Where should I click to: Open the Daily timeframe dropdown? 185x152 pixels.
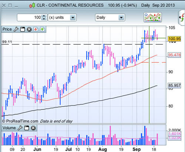click(110, 17)
